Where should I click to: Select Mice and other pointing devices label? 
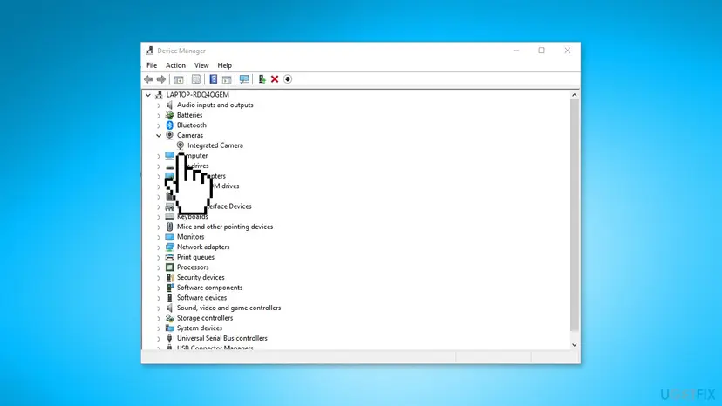[225, 227]
